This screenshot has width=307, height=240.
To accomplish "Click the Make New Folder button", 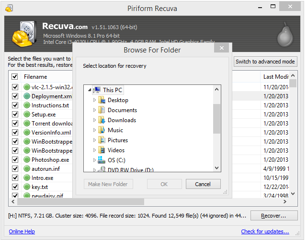I will click(108, 184).
